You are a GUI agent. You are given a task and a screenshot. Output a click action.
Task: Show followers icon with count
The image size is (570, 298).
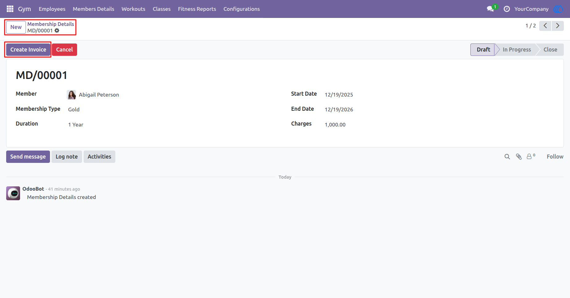click(531, 156)
